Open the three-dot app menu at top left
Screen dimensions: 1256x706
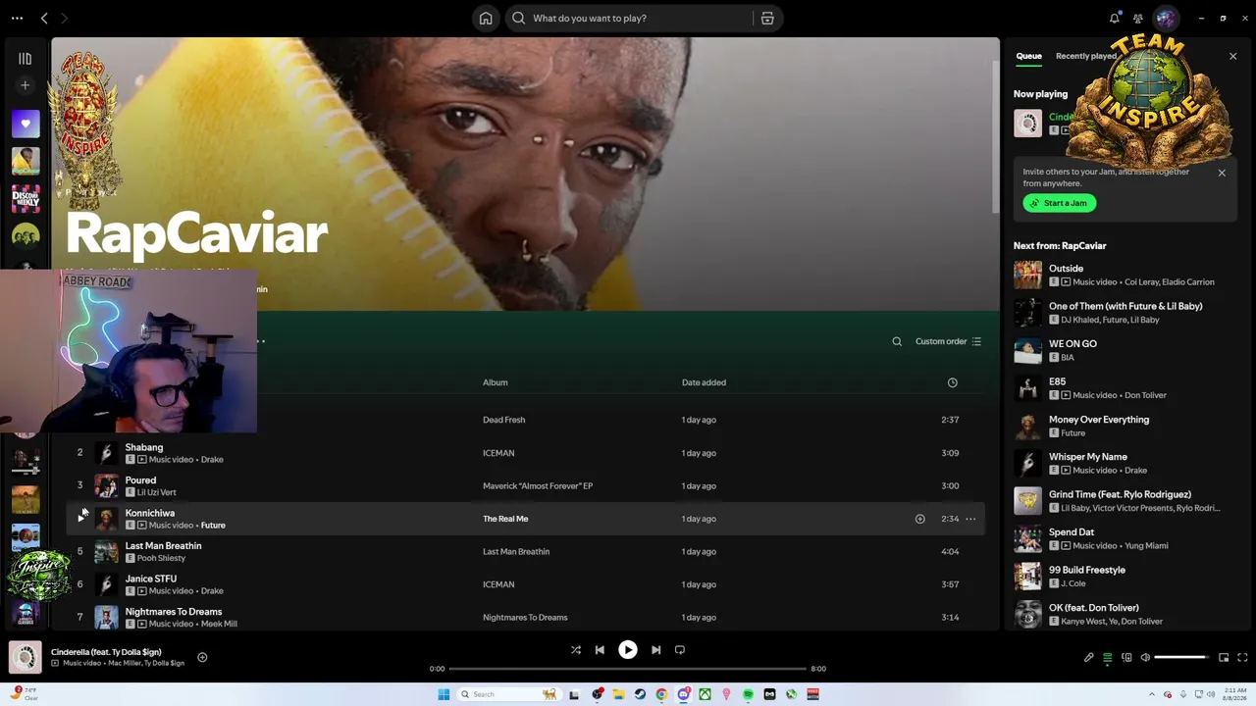(x=17, y=18)
